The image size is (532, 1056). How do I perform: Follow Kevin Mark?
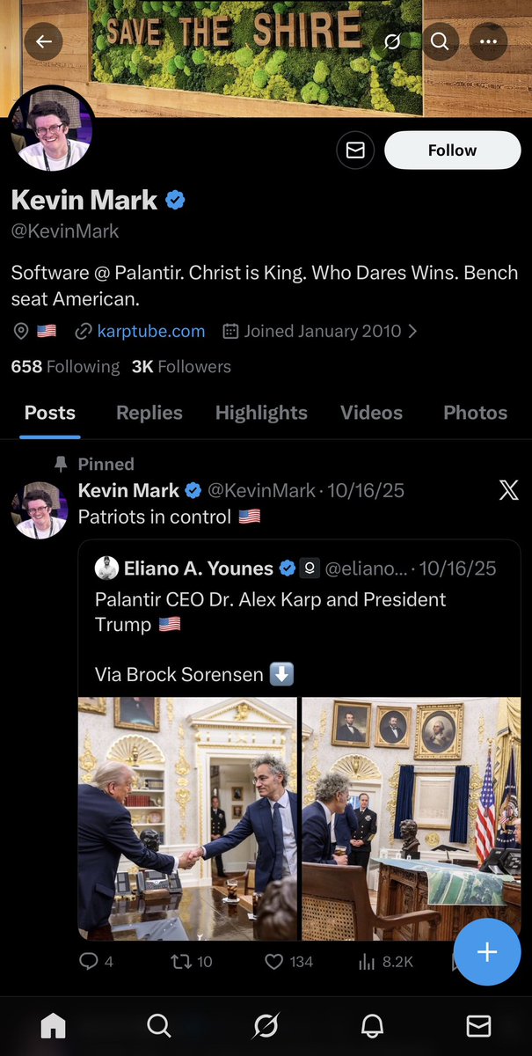coord(452,150)
